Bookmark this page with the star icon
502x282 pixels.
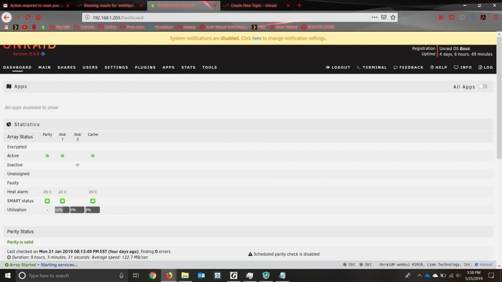click(x=393, y=17)
